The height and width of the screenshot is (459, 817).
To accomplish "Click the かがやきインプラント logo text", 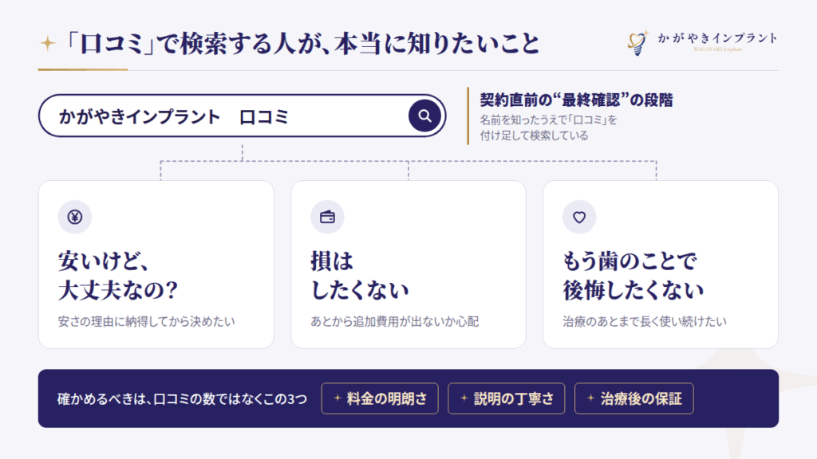I will [x=717, y=38].
